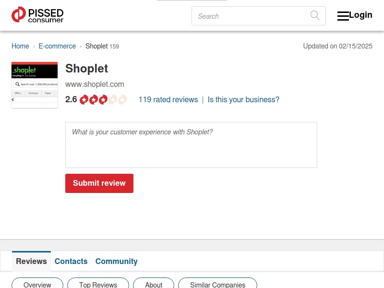The width and height of the screenshot is (384, 288).
Task: Click the fifth rating star
Action: 122,100
